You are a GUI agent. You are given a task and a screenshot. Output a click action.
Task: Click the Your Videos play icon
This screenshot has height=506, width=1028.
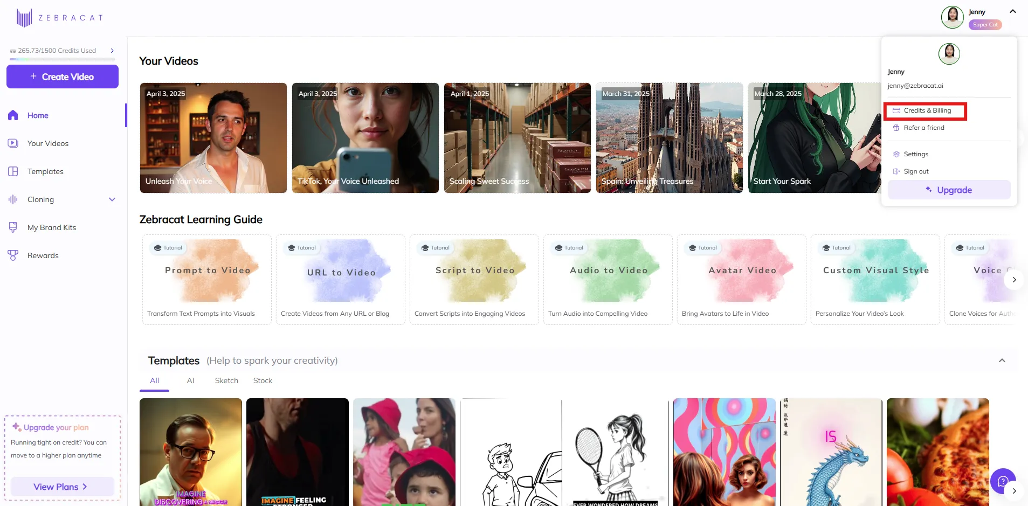(13, 143)
